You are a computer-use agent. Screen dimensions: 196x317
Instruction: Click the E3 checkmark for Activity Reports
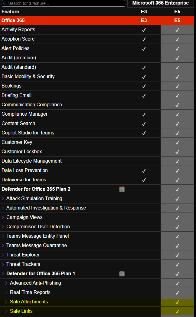point(144,30)
